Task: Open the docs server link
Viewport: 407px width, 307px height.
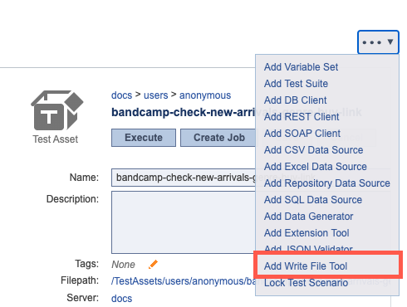Action: [x=121, y=299]
